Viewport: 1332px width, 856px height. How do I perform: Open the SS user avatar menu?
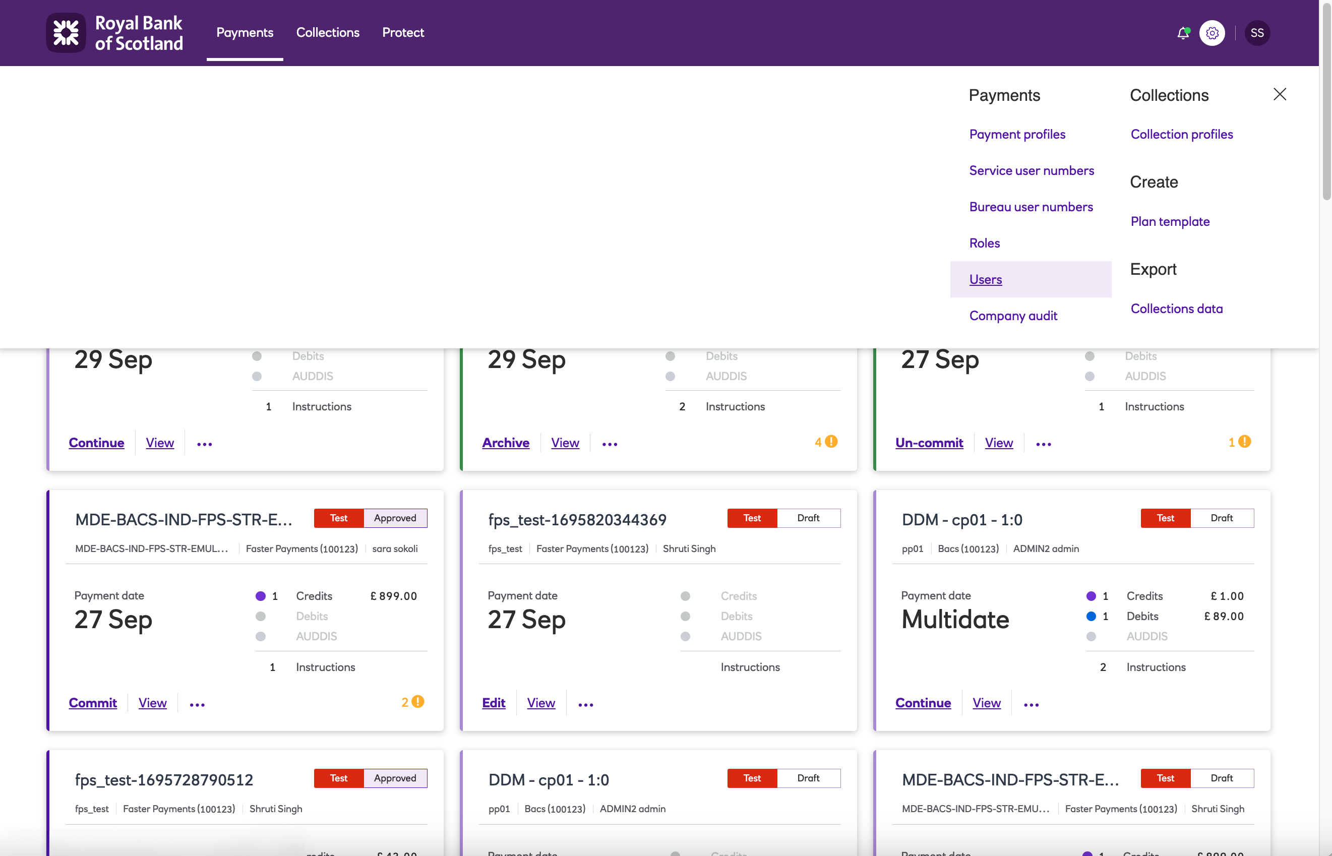click(1257, 33)
